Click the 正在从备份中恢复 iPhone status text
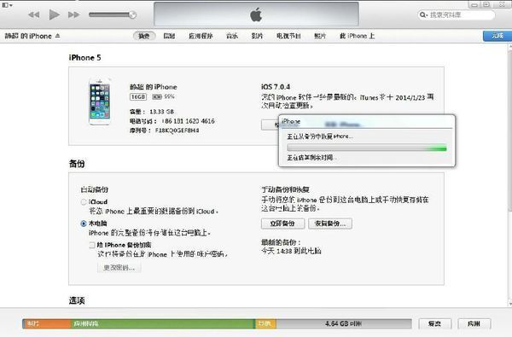This screenshot has height=337, width=512. (x=320, y=137)
